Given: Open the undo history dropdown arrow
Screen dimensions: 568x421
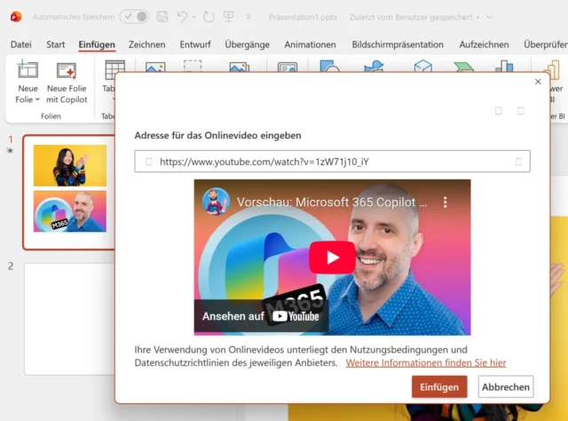Looking at the screenshot, I should [x=193, y=17].
